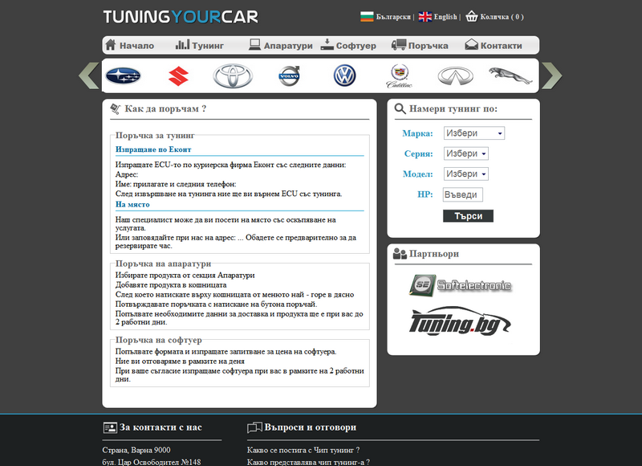Advance the brand carousel with the right arrow
Screen dimensions: 642x466
click(x=552, y=76)
